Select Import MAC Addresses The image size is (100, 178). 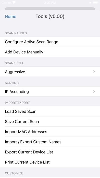50,132
